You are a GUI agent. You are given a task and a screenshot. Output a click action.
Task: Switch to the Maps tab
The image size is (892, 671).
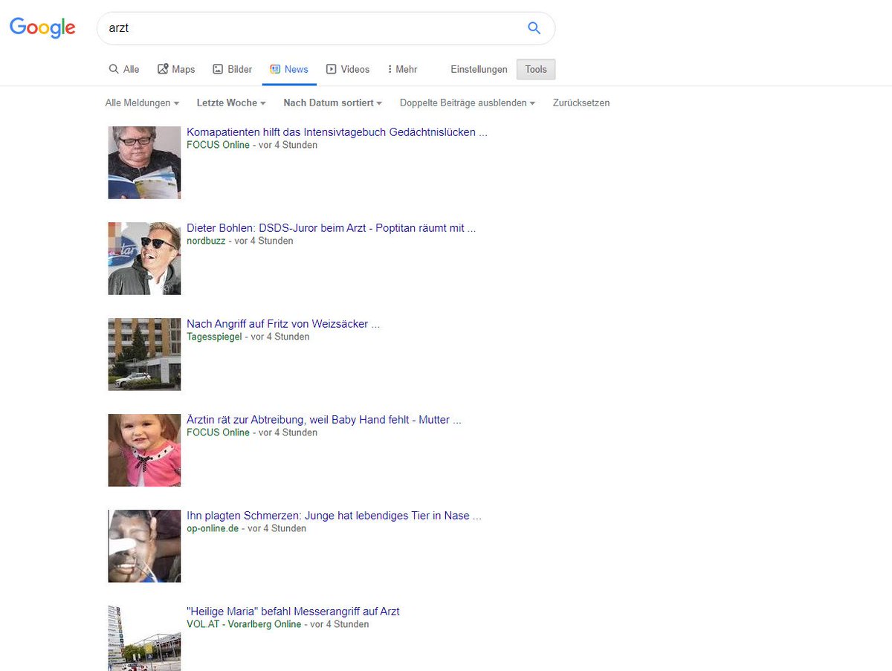pyautogui.click(x=176, y=69)
